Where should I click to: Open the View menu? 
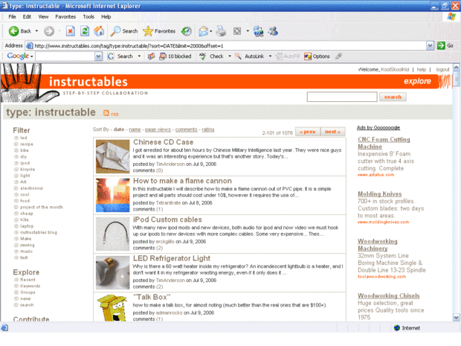point(43,17)
